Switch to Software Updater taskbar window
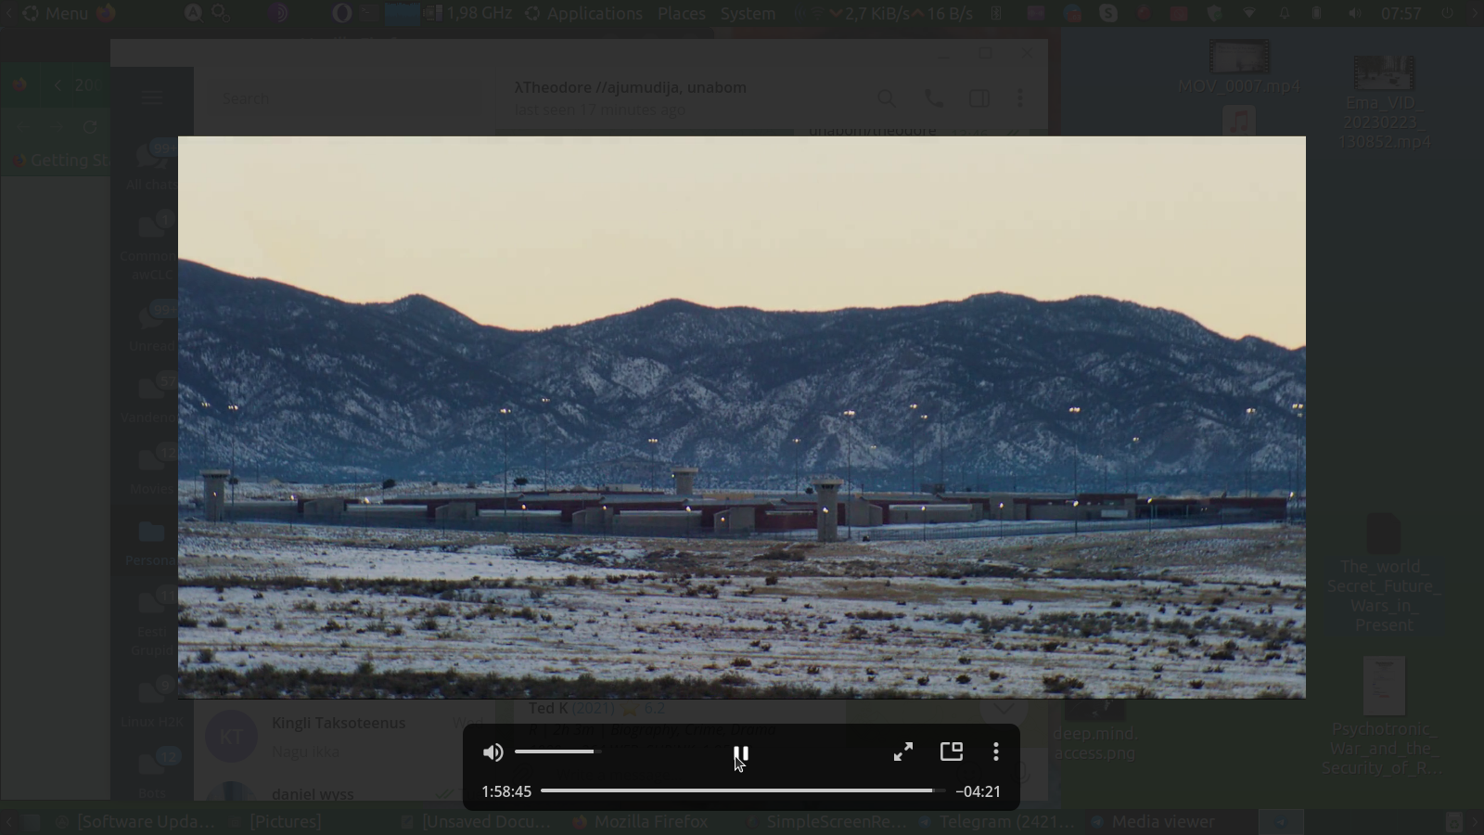 click(x=135, y=822)
